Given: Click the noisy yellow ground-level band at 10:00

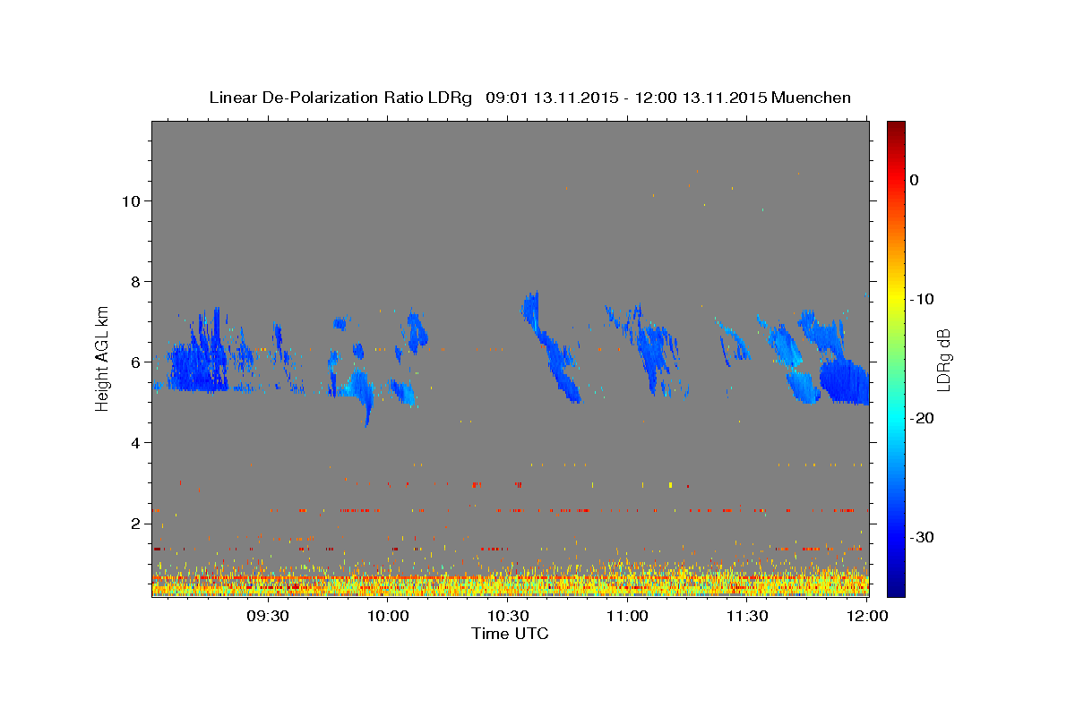Looking at the screenshot, I should tap(389, 583).
